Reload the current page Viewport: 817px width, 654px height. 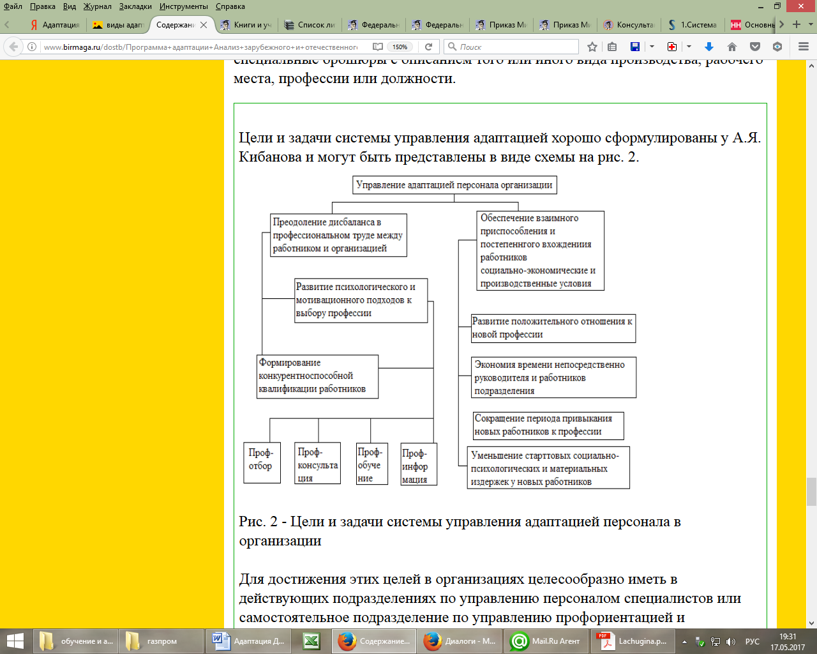429,47
